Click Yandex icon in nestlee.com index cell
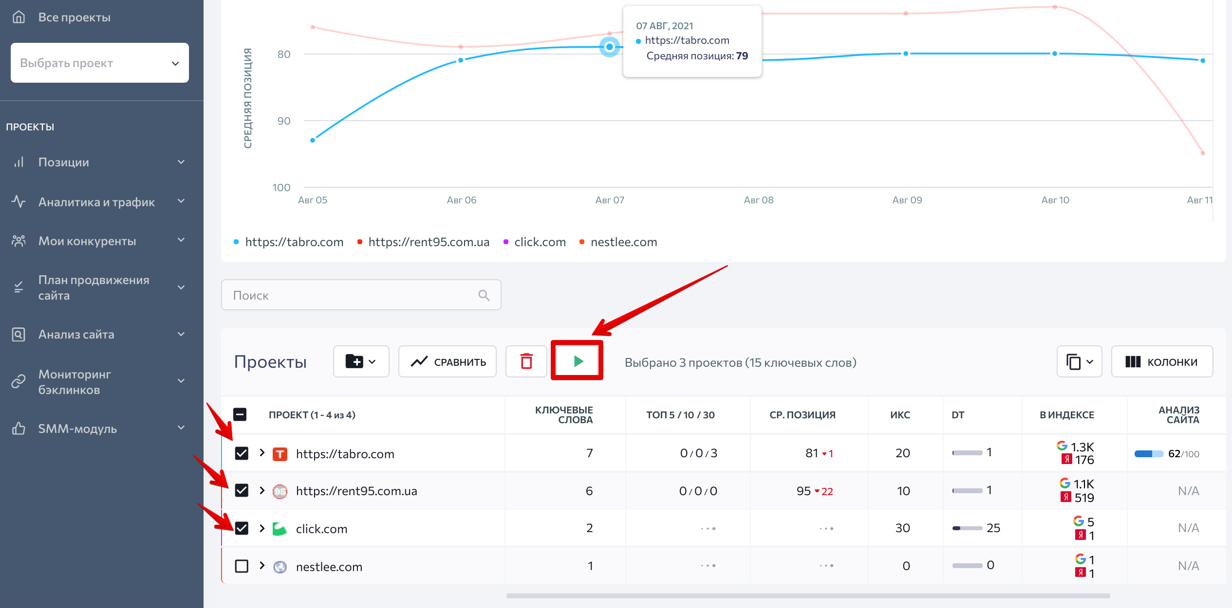The width and height of the screenshot is (1232, 608). 1080,572
